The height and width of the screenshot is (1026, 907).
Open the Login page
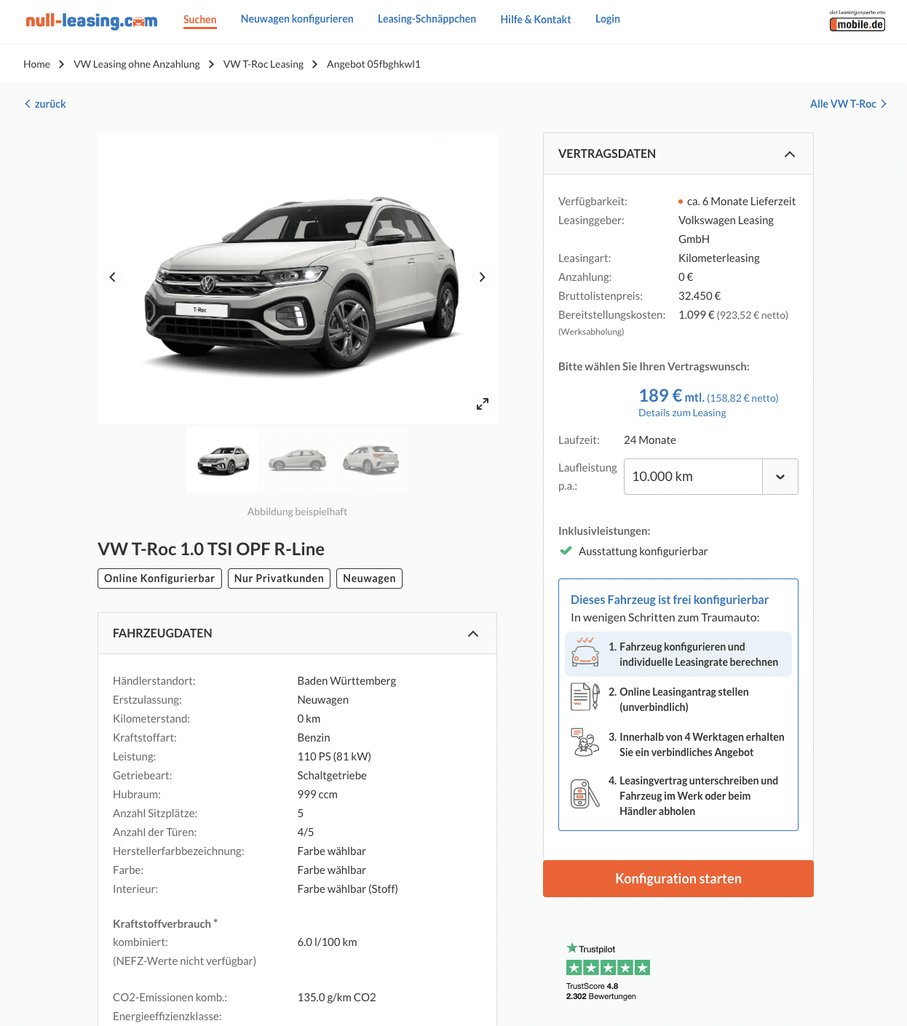point(608,19)
